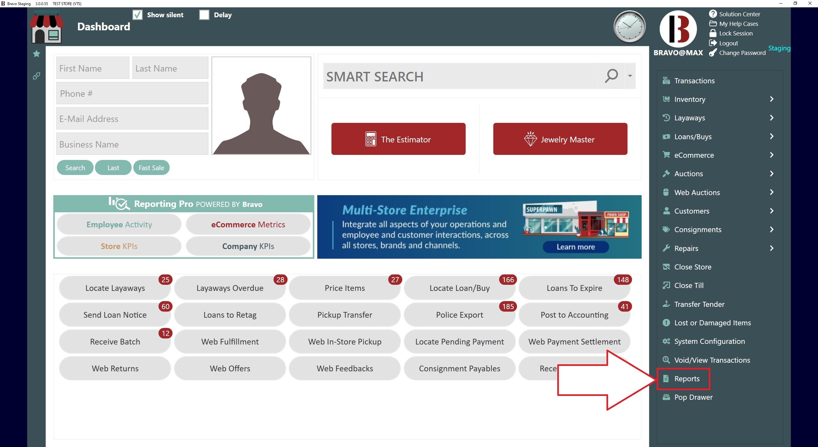This screenshot has width=818, height=447.
Task: Click the Web Auctions mouse icon
Action: pyautogui.click(x=666, y=192)
